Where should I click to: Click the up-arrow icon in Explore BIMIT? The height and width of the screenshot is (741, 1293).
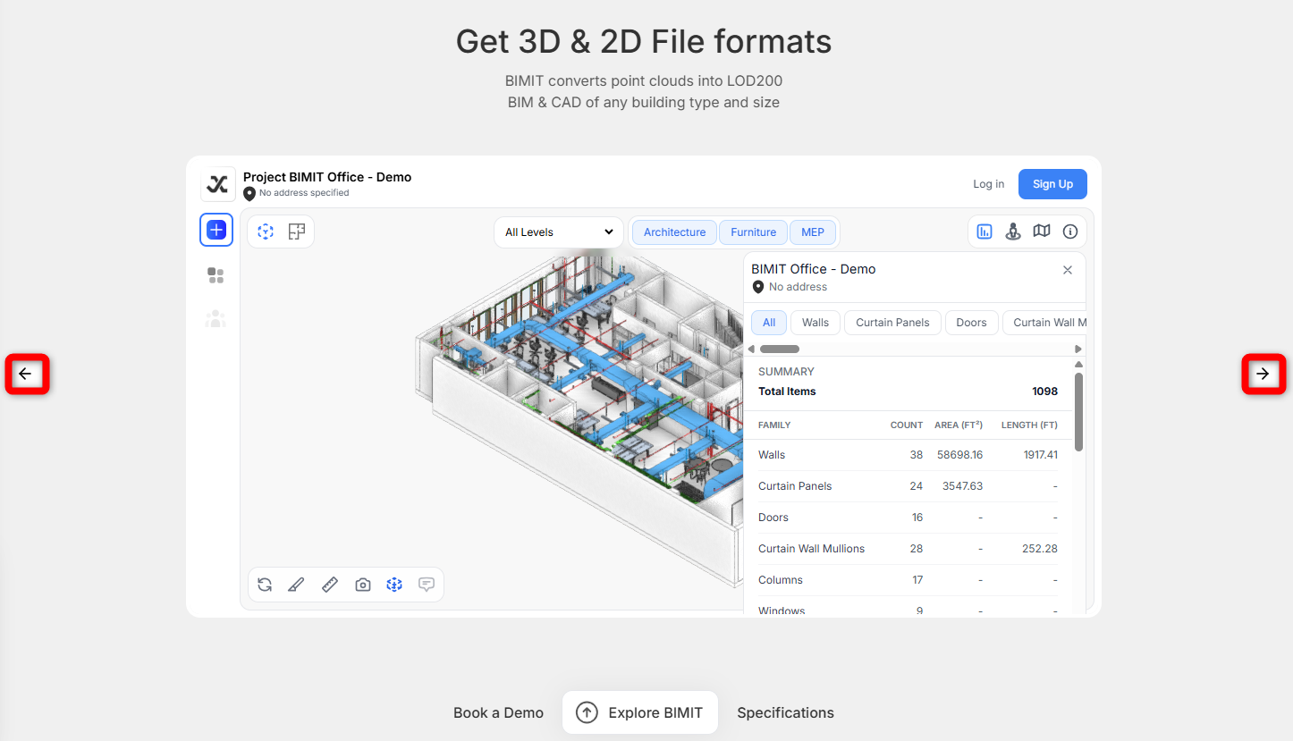pos(587,712)
